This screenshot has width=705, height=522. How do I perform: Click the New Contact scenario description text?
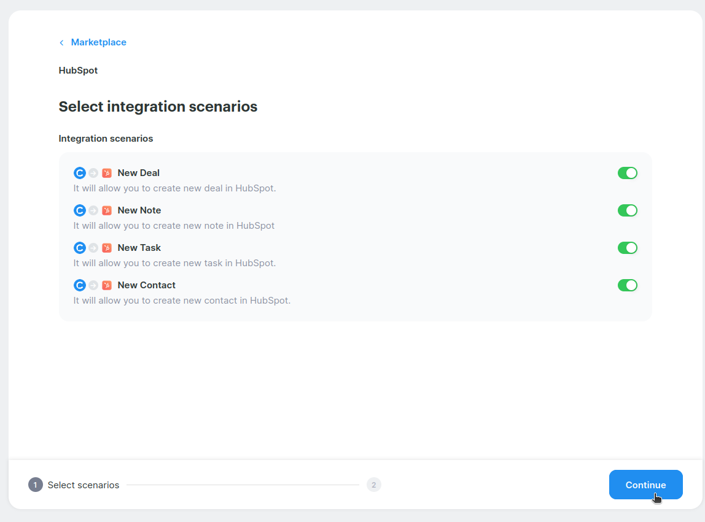(x=182, y=301)
